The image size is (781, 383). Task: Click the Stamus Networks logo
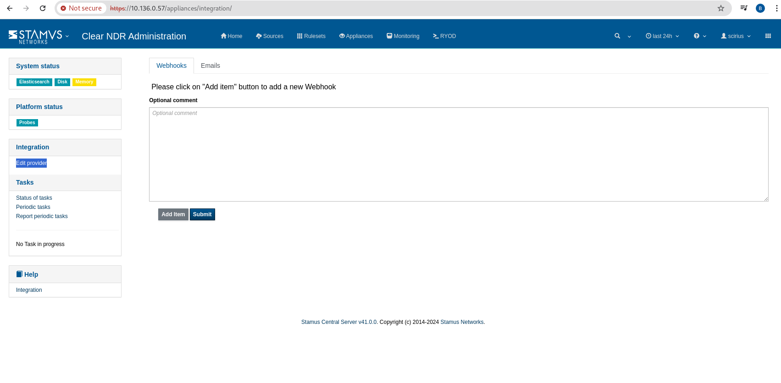pos(35,36)
